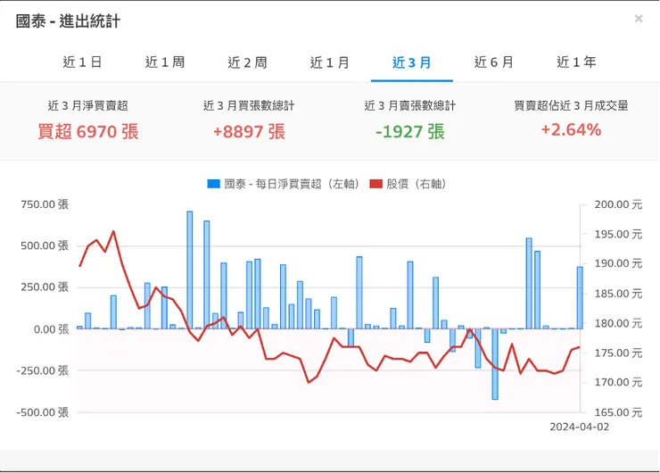Click the +8897 張 buy total
The height and width of the screenshot is (473, 660).
249,131
